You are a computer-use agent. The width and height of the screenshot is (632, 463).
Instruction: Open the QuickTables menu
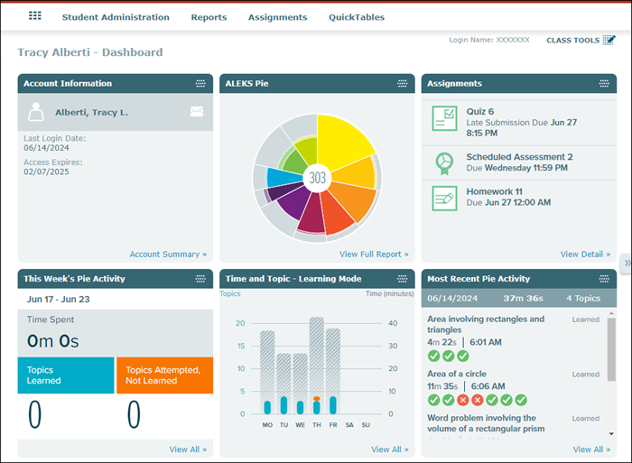pyautogui.click(x=356, y=17)
